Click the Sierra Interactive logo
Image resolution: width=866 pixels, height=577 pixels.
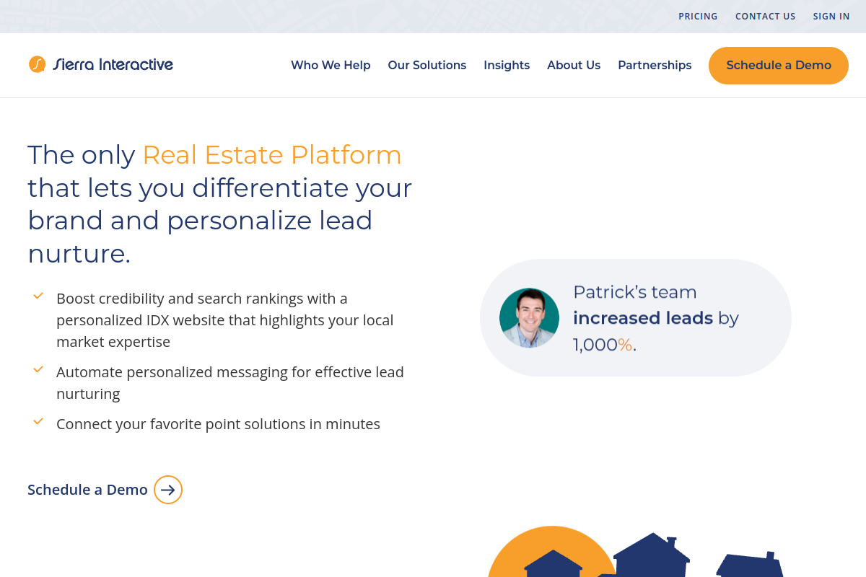(101, 64)
